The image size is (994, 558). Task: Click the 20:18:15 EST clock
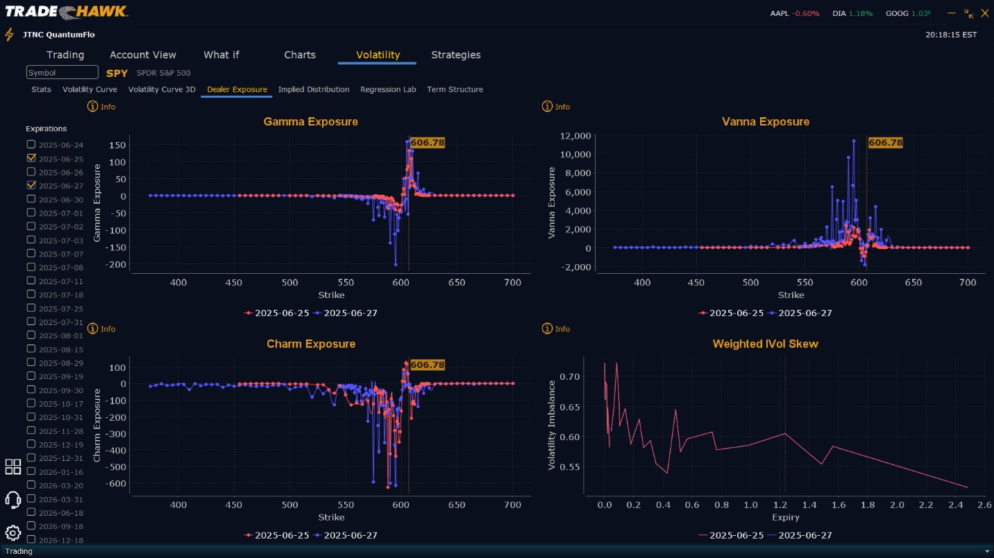(951, 35)
